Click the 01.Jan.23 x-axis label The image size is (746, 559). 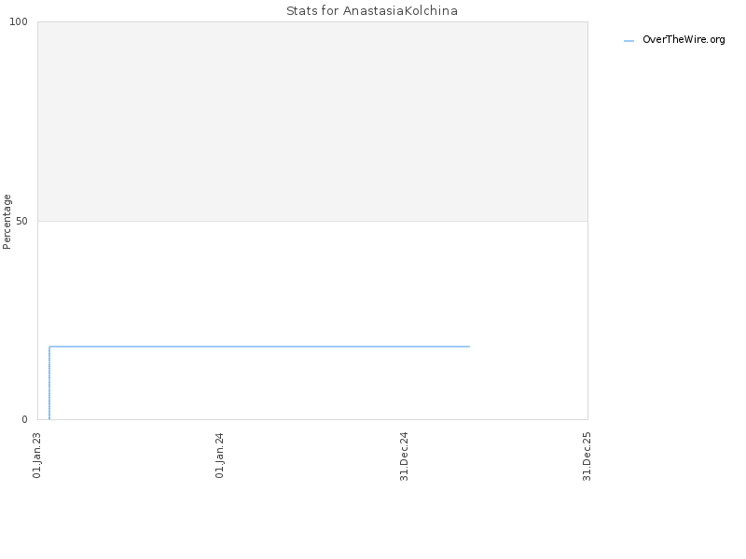pyautogui.click(x=37, y=455)
